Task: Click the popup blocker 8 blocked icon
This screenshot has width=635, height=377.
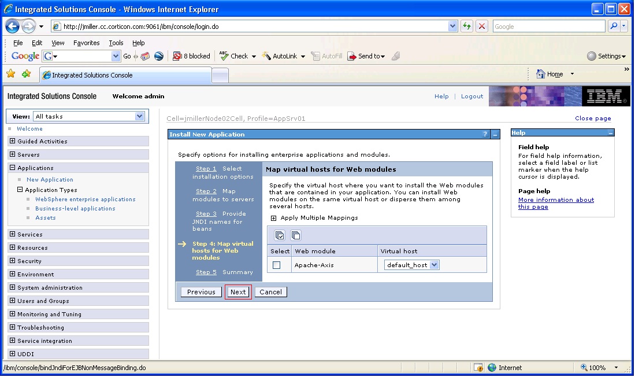Action: (x=177, y=56)
